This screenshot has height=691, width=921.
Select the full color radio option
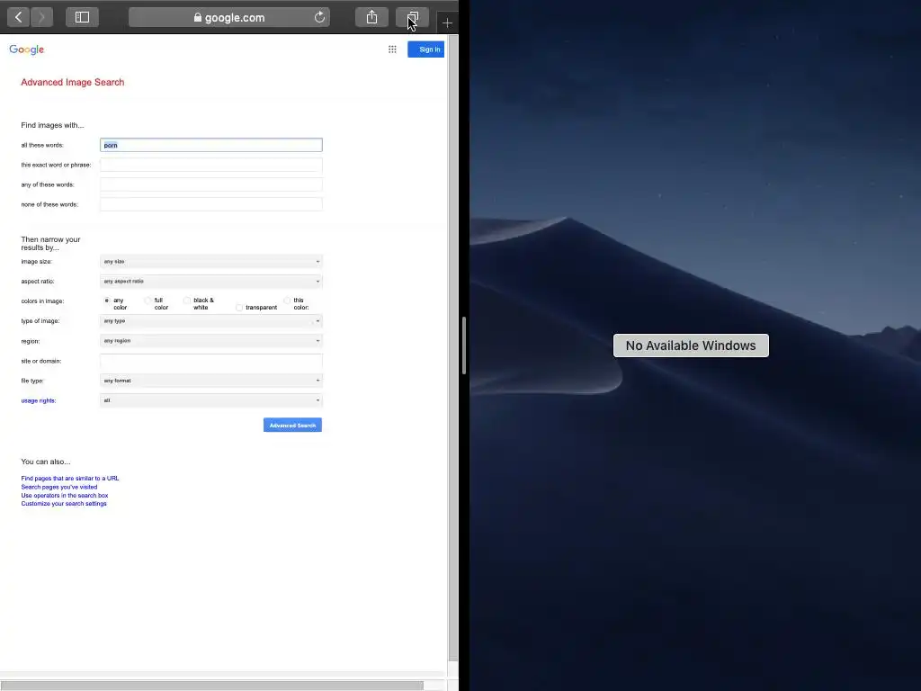click(x=148, y=301)
